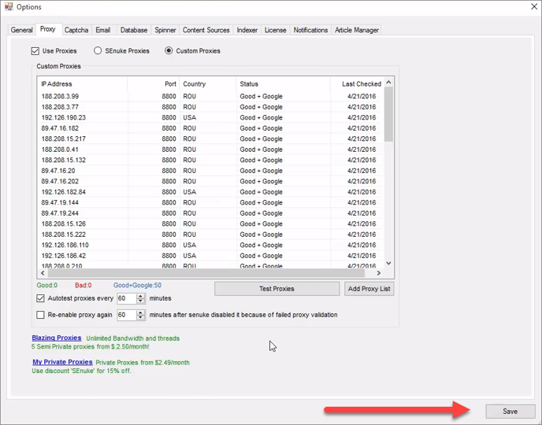542x425 pixels.
Task: Open the Content Sources tab
Action: 206,30
